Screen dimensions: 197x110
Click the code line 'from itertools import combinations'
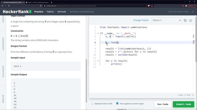(x=123, y=27)
